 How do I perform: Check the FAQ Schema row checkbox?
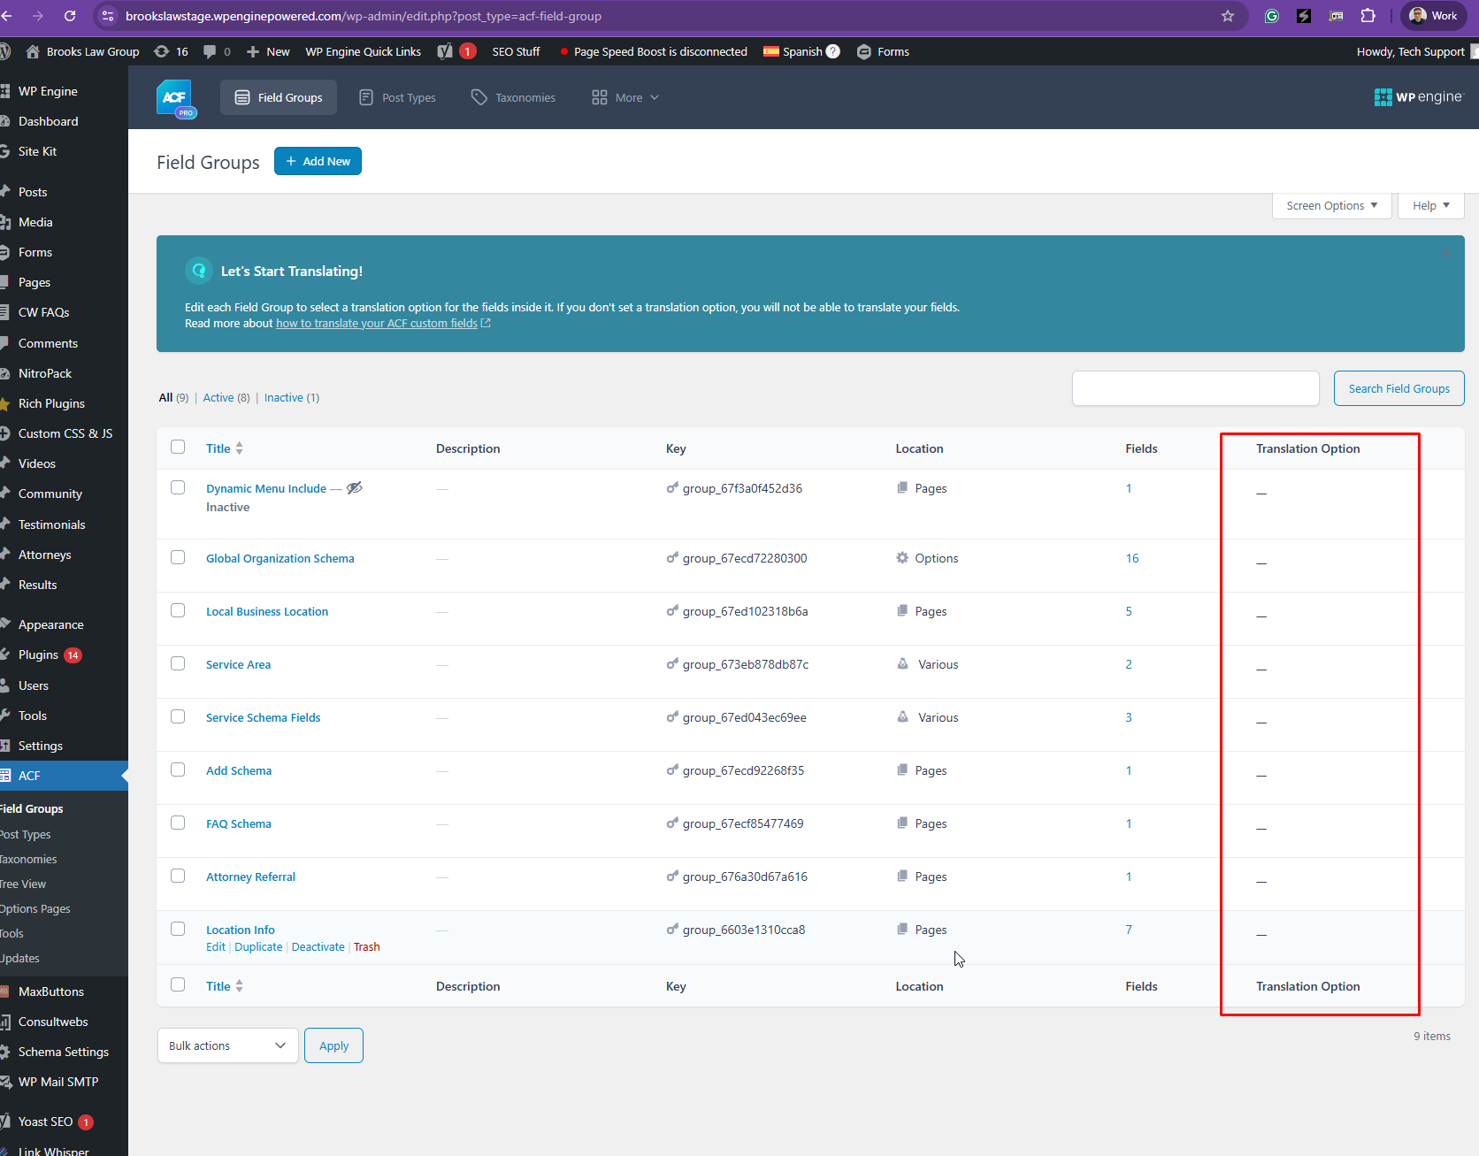tap(178, 823)
